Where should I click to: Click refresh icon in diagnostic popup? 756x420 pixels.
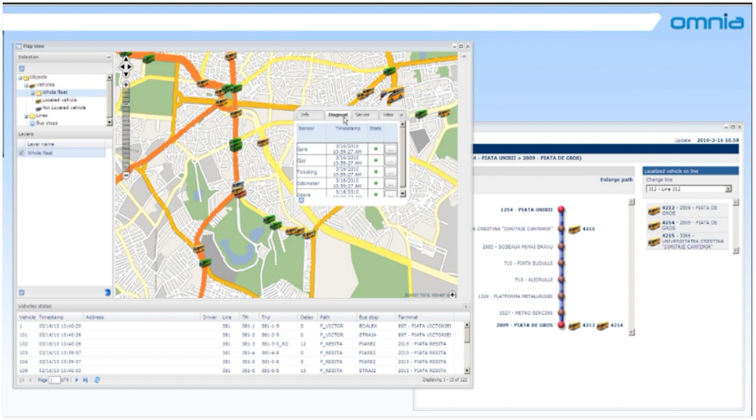(301, 200)
